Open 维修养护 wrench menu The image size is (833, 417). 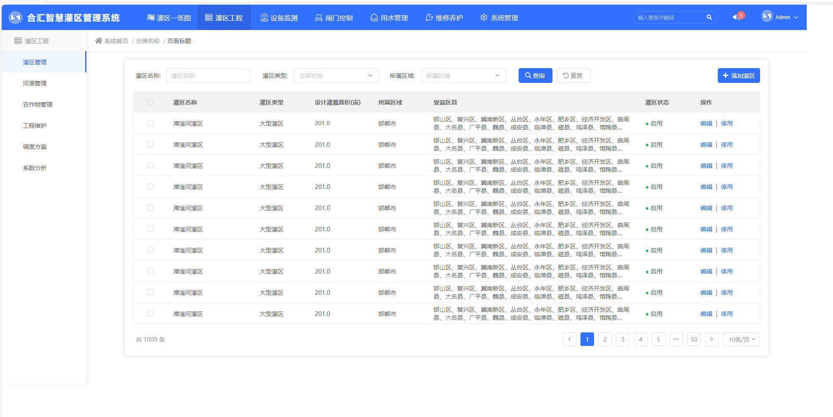point(444,18)
